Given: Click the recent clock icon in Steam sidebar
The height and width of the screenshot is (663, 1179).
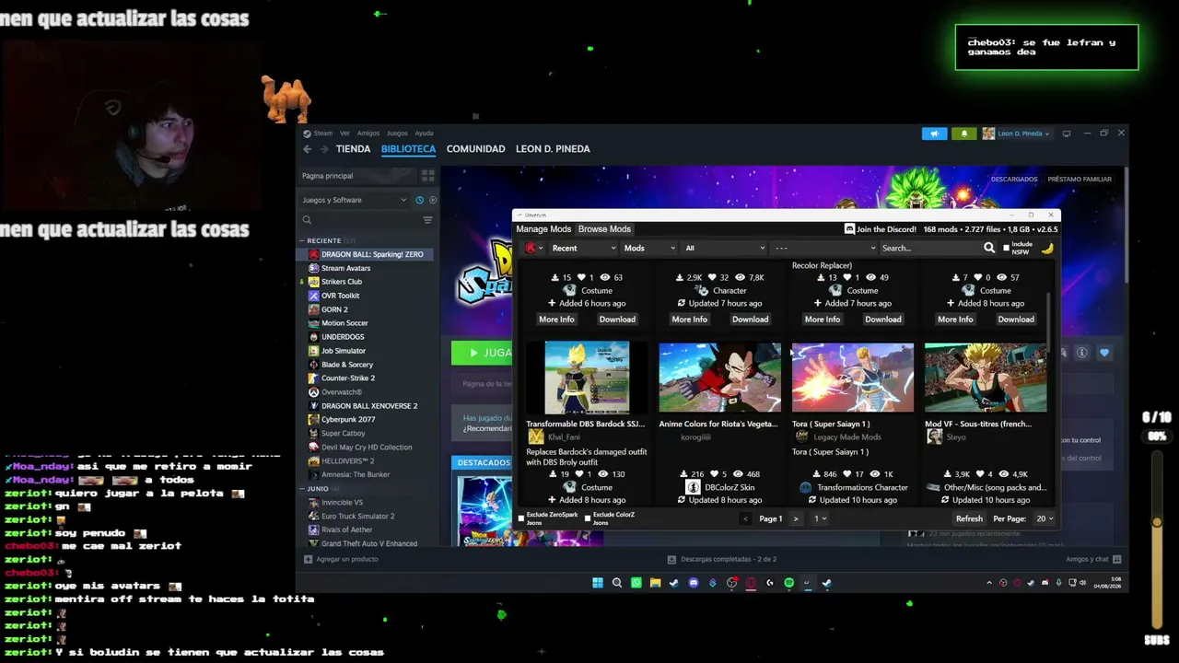Looking at the screenshot, I should tap(420, 200).
